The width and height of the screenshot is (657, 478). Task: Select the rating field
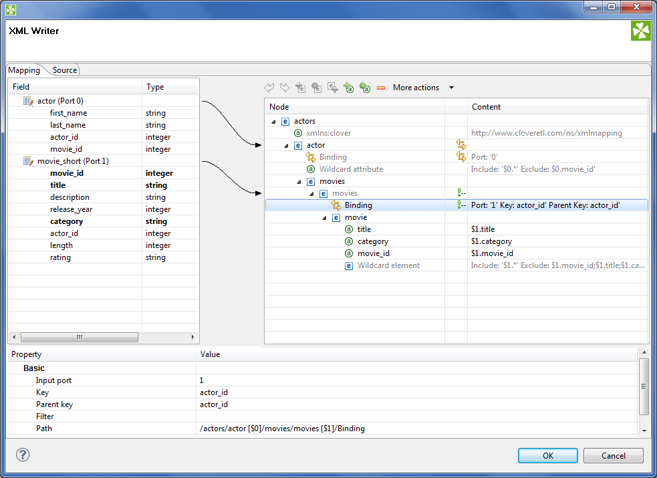pos(60,257)
